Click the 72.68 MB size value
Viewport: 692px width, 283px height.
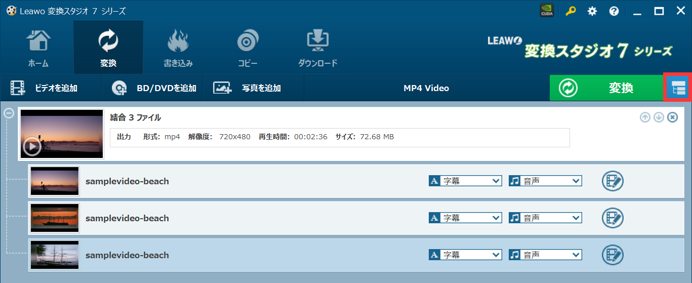click(377, 137)
